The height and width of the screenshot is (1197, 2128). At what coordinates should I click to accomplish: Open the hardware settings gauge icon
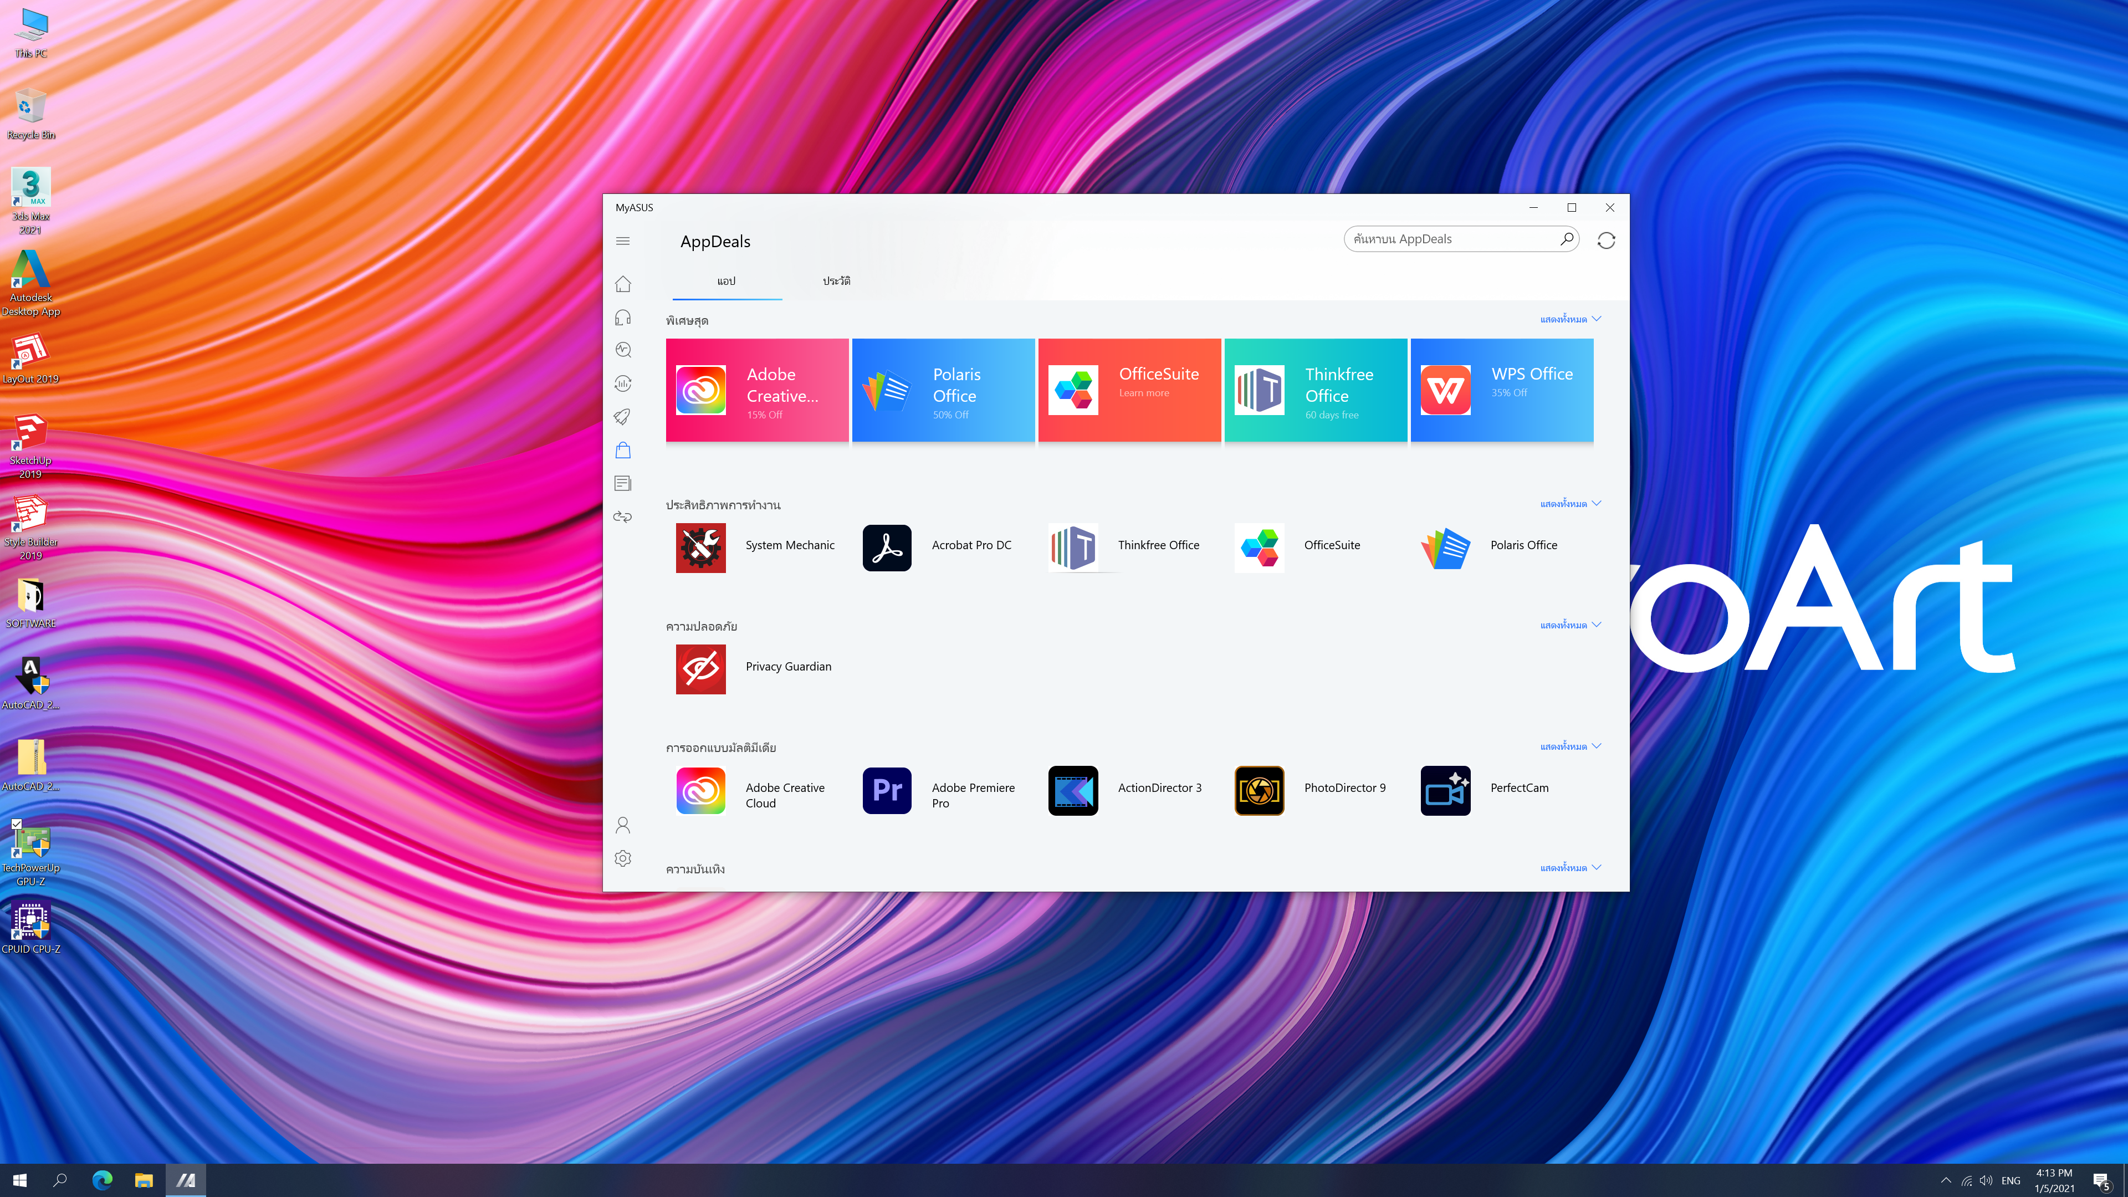tap(623, 383)
